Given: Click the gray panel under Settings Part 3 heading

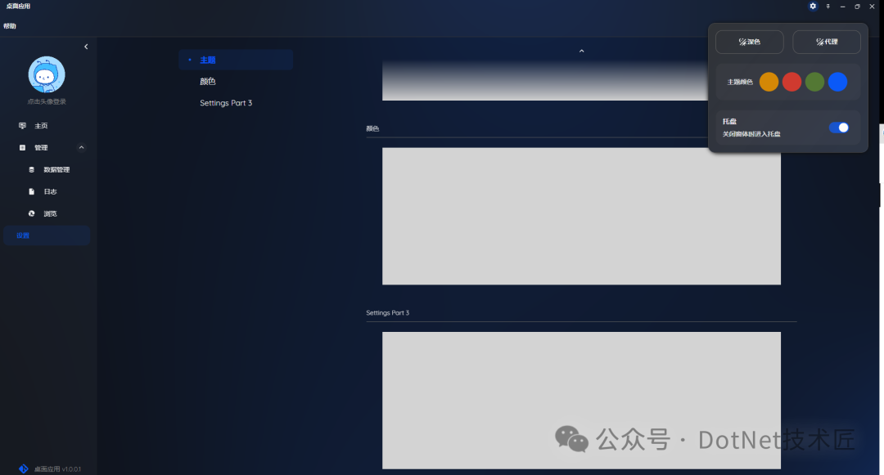Looking at the screenshot, I should tap(581, 400).
